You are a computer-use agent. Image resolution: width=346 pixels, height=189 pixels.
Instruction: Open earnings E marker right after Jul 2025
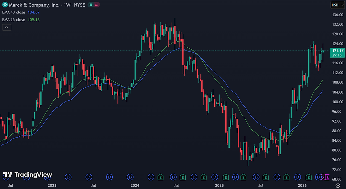(266, 177)
